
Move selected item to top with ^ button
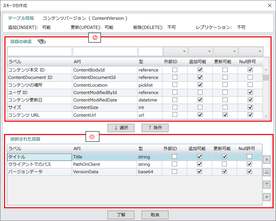267,160
